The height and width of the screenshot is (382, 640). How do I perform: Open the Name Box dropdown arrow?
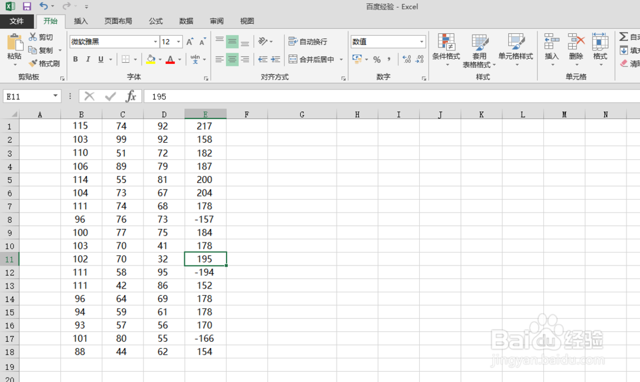(x=55, y=96)
